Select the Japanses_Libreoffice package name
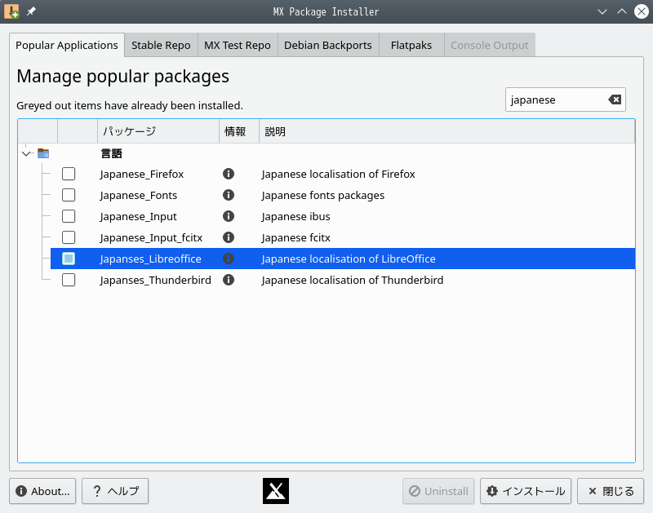Viewport: 653px width, 513px height. click(150, 259)
